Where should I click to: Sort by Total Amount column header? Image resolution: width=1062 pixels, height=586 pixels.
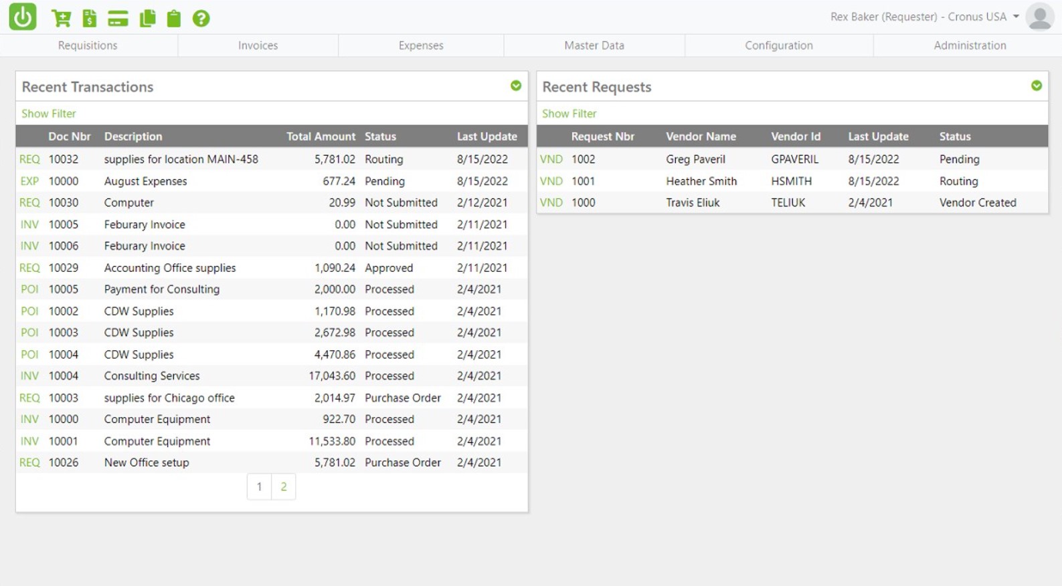click(x=321, y=136)
